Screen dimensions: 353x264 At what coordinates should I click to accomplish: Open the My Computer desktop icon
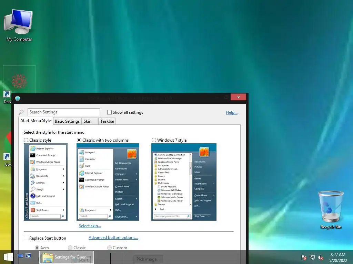click(x=19, y=25)
